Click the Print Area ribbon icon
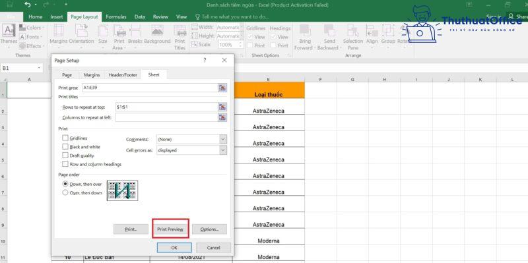Screen dimensions: 528x263 119,31
